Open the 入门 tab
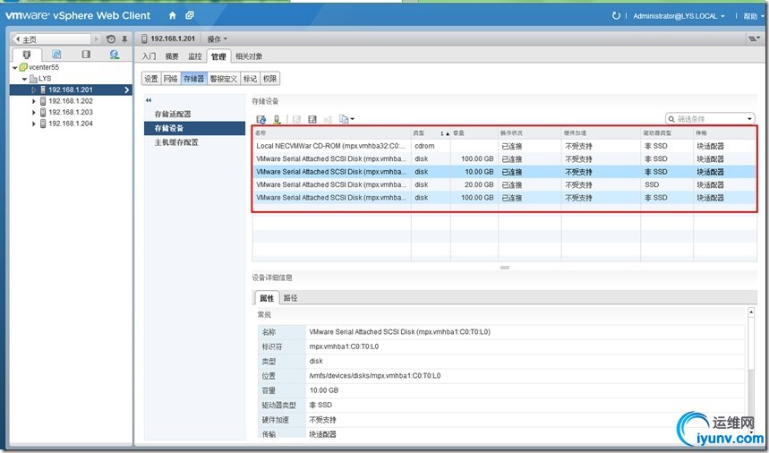 (150, 56)
